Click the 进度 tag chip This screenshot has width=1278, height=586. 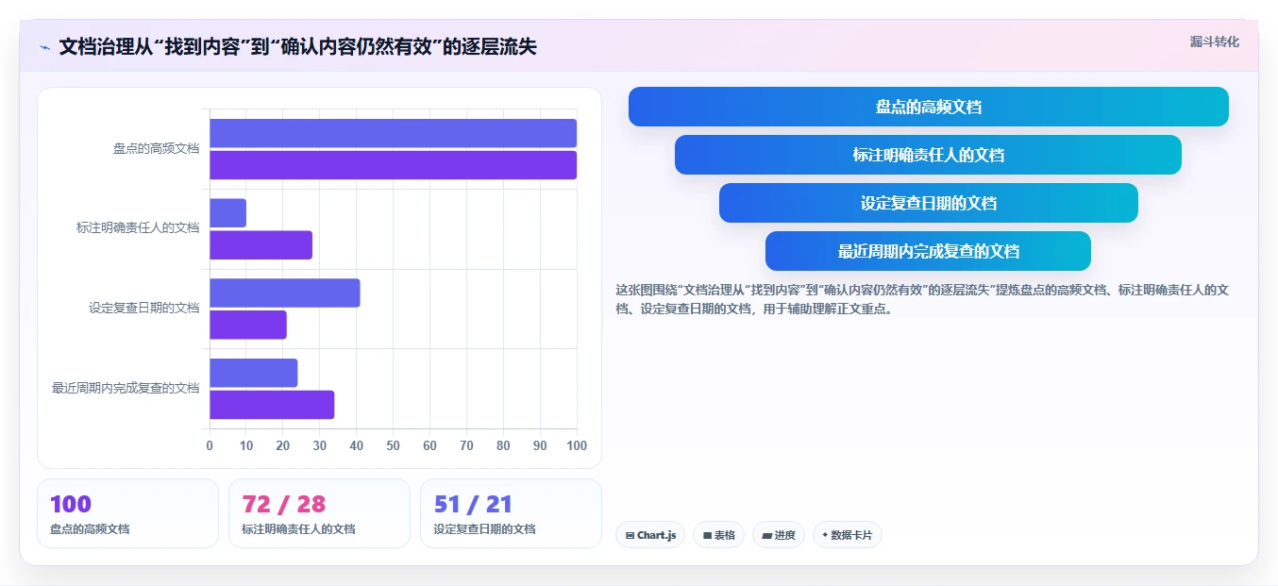[779, 535]
